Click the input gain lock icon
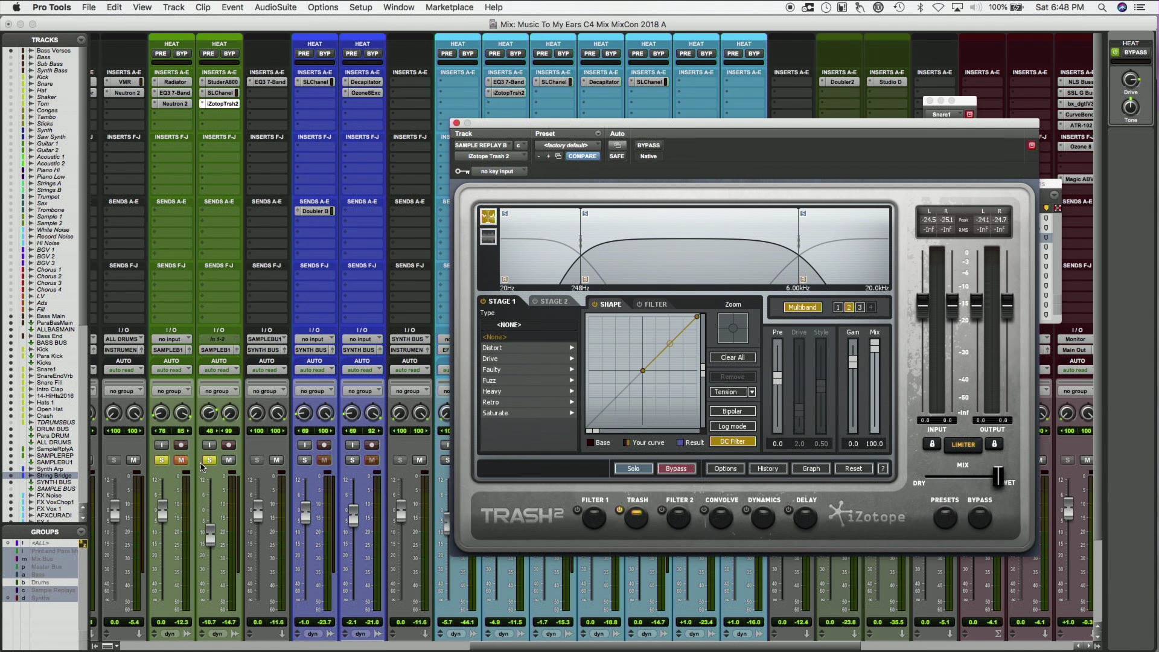 (x=932, y=444)
